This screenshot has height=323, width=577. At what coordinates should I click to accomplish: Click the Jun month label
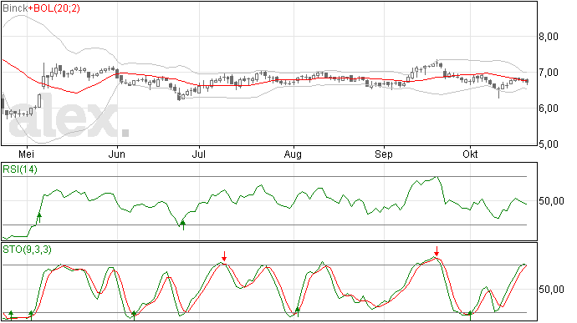116,154
